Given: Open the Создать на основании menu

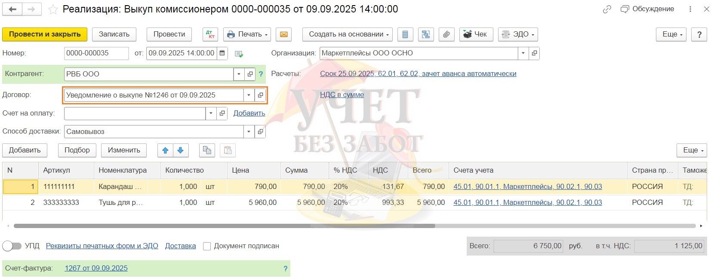Looking at the screenshot, I should pos(349,34).
